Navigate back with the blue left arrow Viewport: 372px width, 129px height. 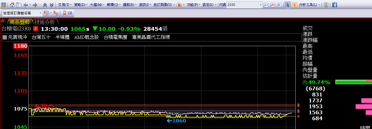(26, 5)
